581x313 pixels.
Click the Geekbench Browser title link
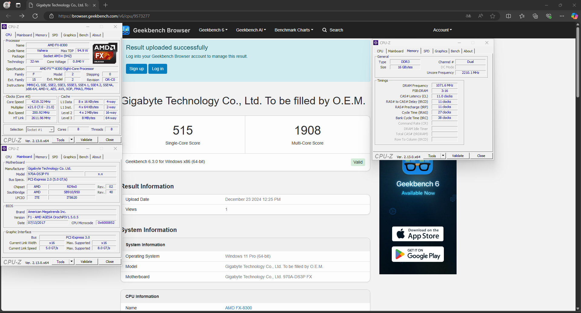point(162,30)
